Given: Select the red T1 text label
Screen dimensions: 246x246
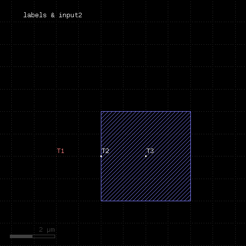Looking at the screenshot, I should tap(61, 151).
